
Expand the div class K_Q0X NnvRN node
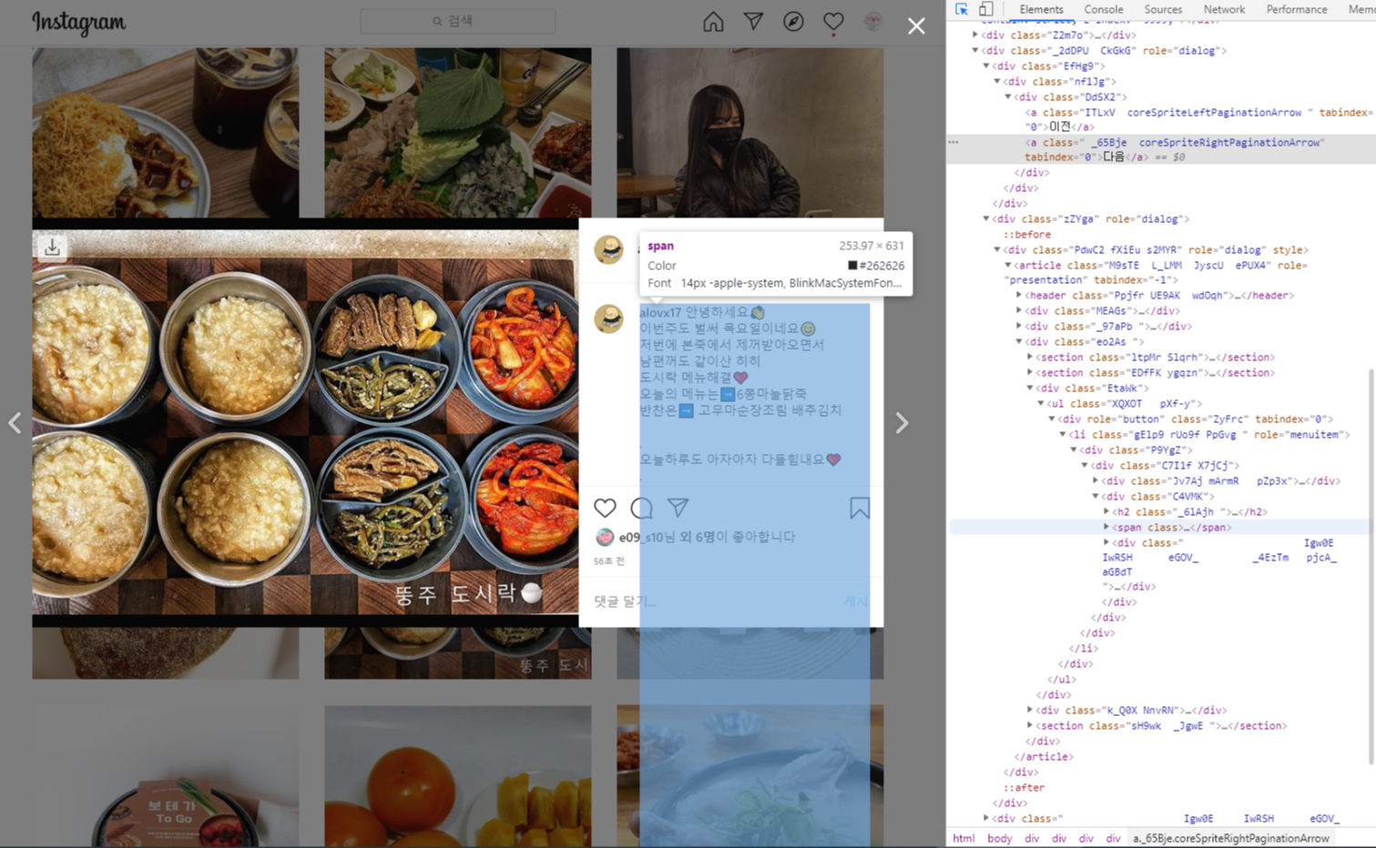pyautogui.click(x=1030, y=710)
